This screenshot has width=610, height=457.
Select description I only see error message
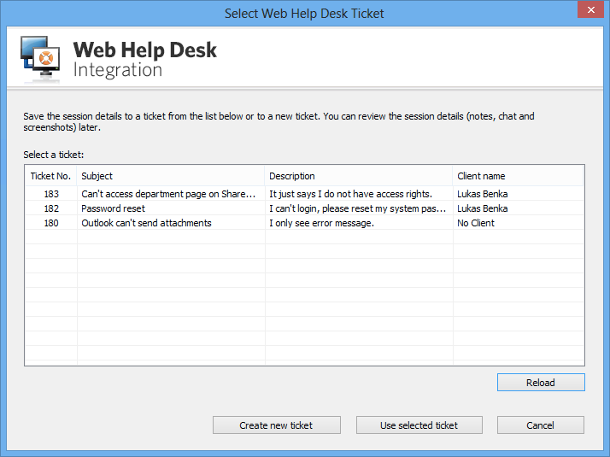pos(321,223)
